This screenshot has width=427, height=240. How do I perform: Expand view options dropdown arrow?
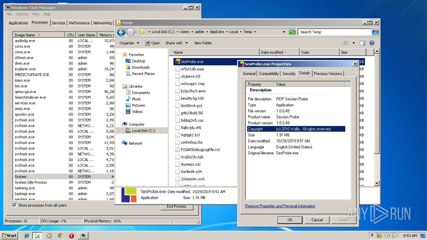click(x=354, y=43)
